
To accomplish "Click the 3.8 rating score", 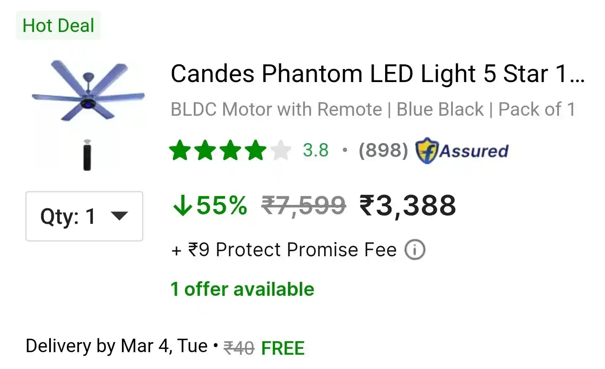I will pos(315,151).
